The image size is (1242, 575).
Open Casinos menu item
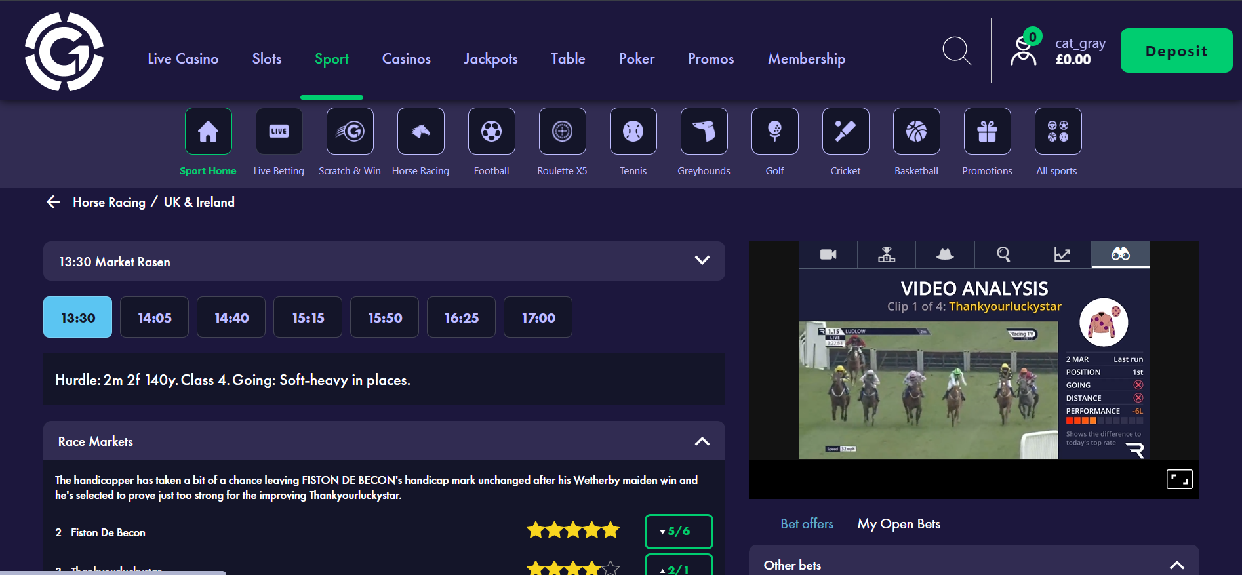click(x=407, y=59)
